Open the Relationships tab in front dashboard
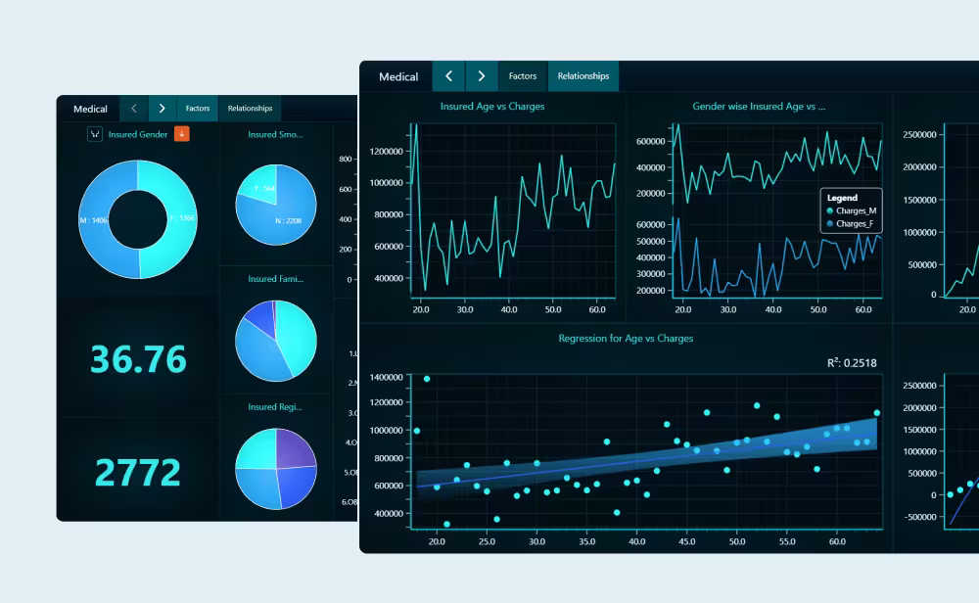 (x=583, y=76)
